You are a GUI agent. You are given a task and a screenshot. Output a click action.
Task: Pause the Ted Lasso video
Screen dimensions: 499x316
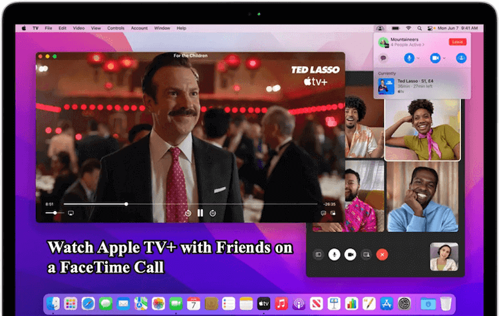200,213
